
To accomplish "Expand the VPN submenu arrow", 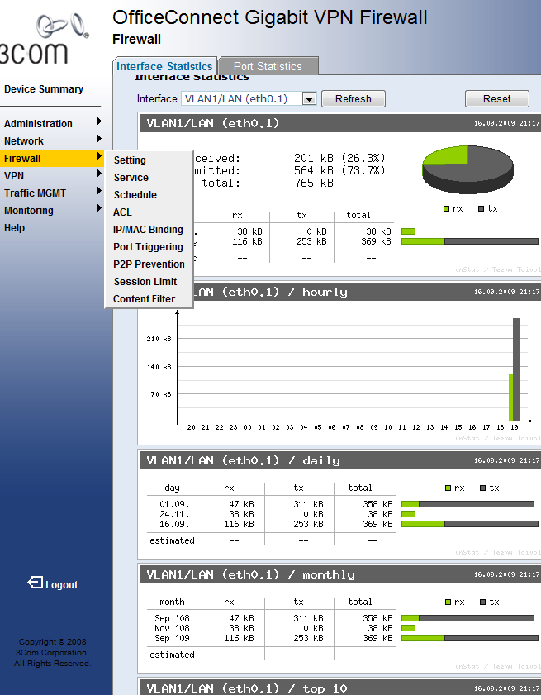I will 99,174.
